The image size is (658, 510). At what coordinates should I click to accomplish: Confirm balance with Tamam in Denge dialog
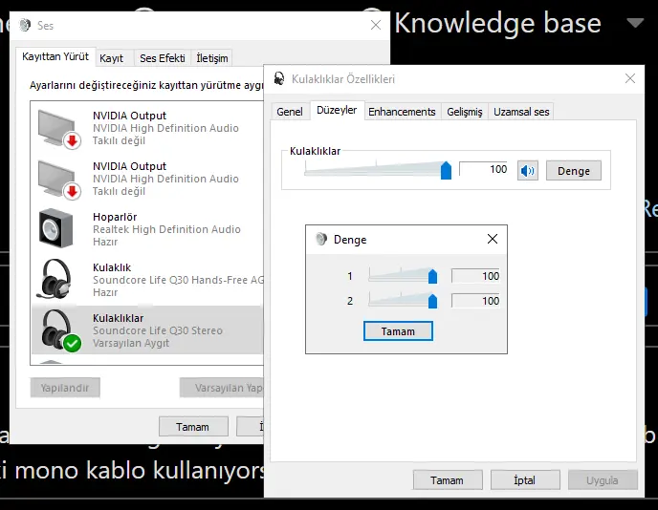point(398,331)
